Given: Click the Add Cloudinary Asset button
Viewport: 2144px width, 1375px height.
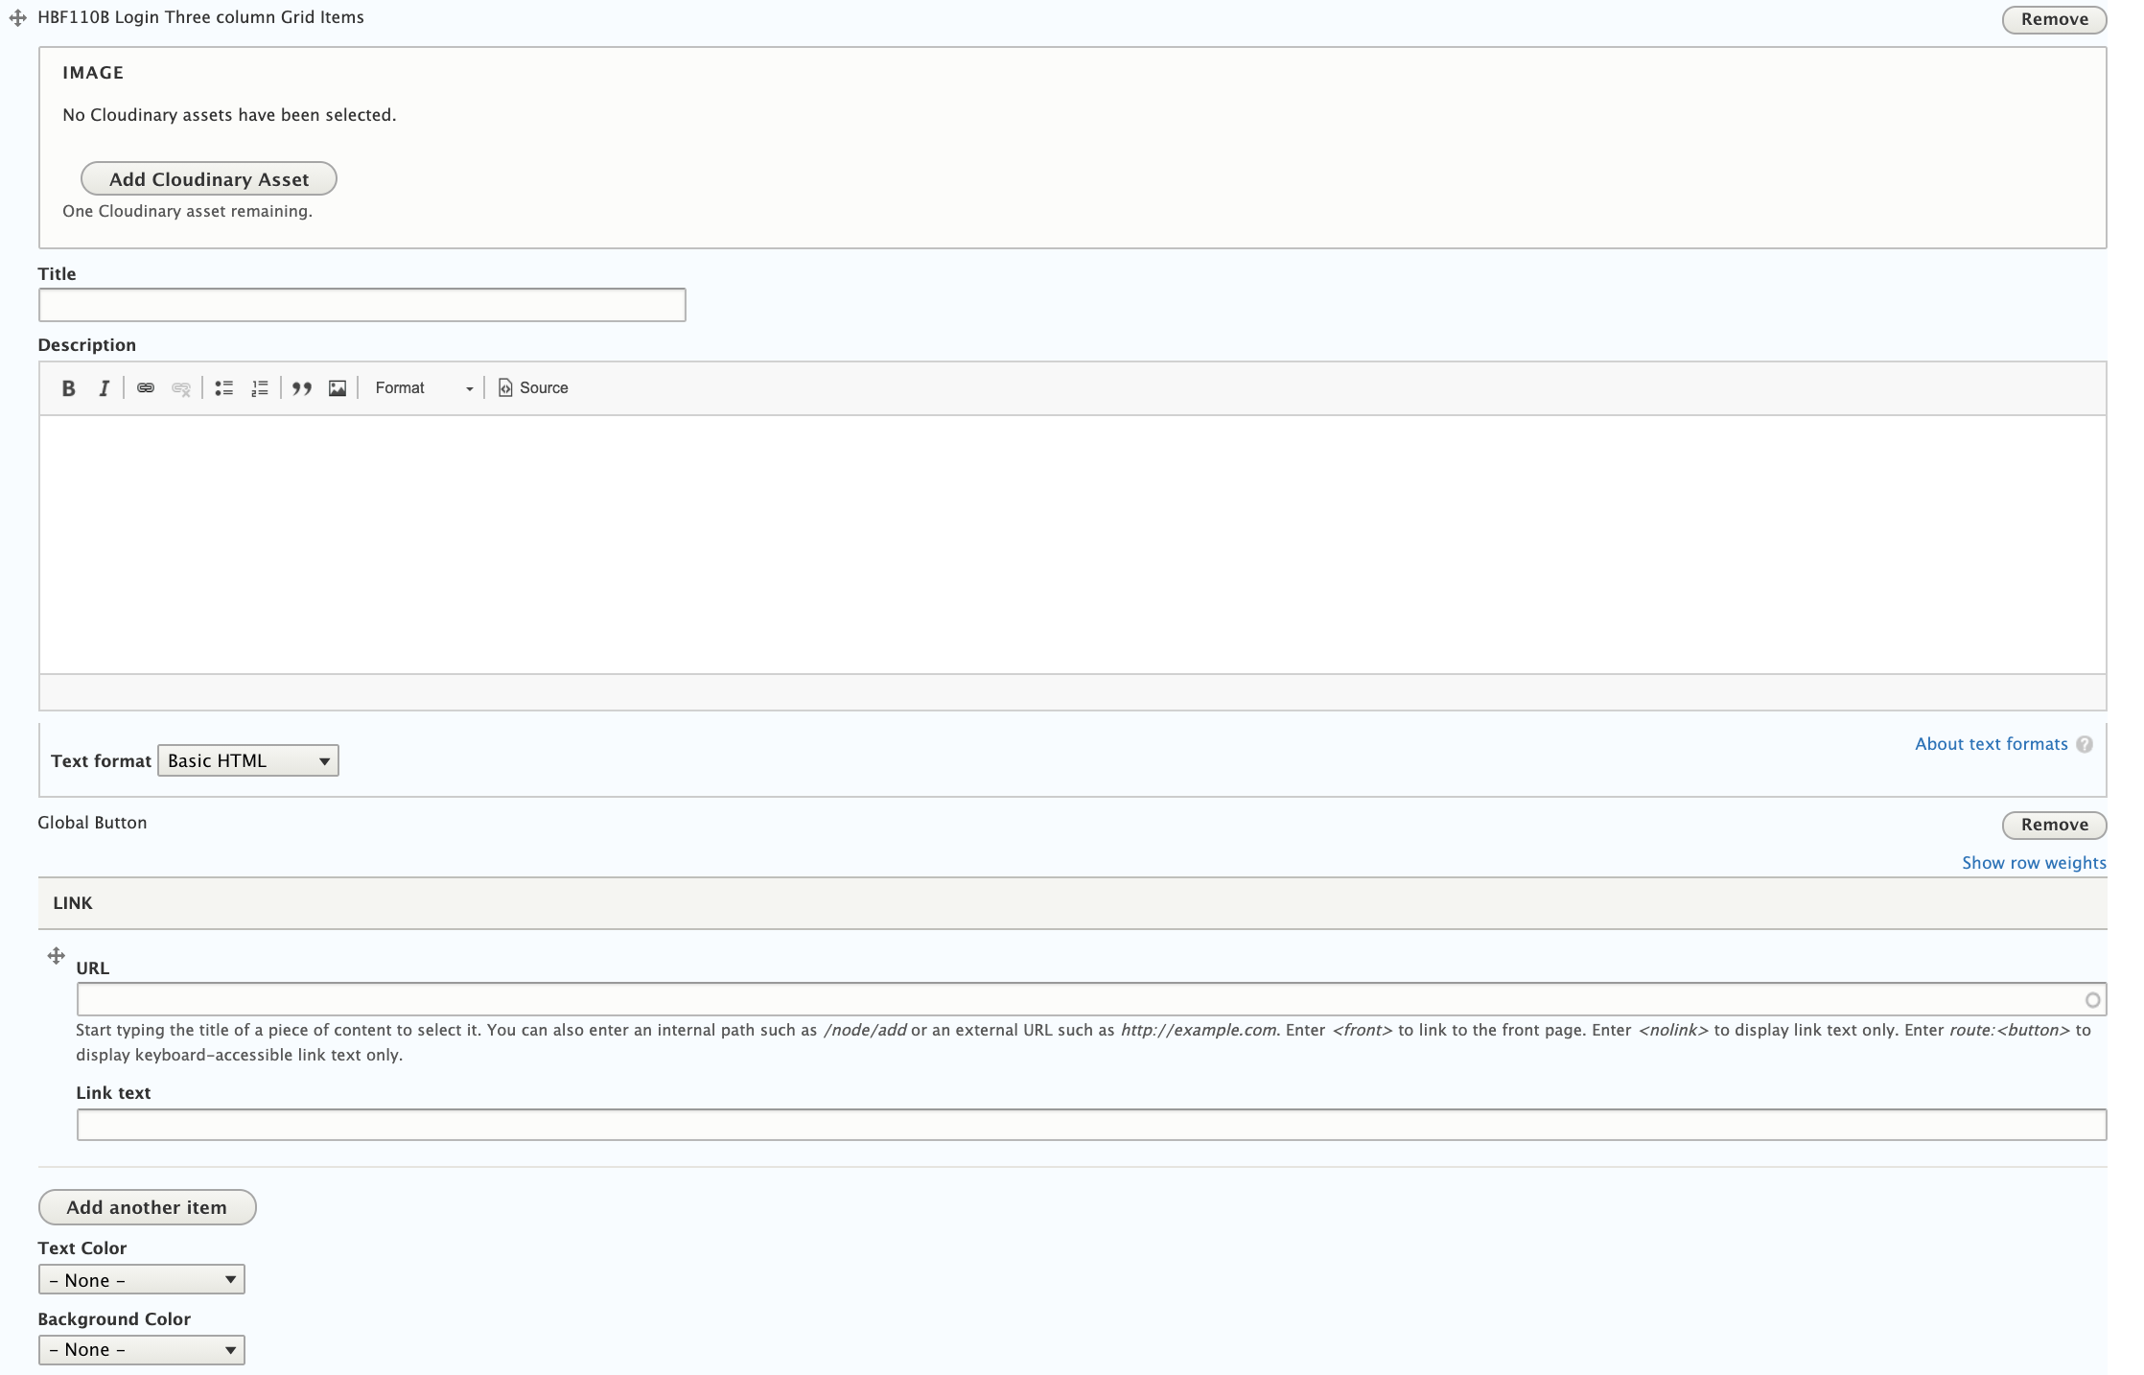Looking at the screenshot, I should pos(208,178).
